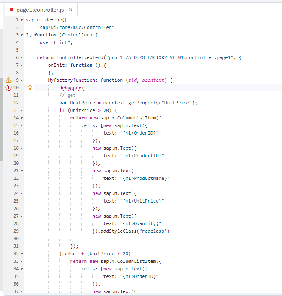Select the page1.controller.js tab
Image resolution: width=282 pixels, height=296 pixels.
tap(41, 10)
